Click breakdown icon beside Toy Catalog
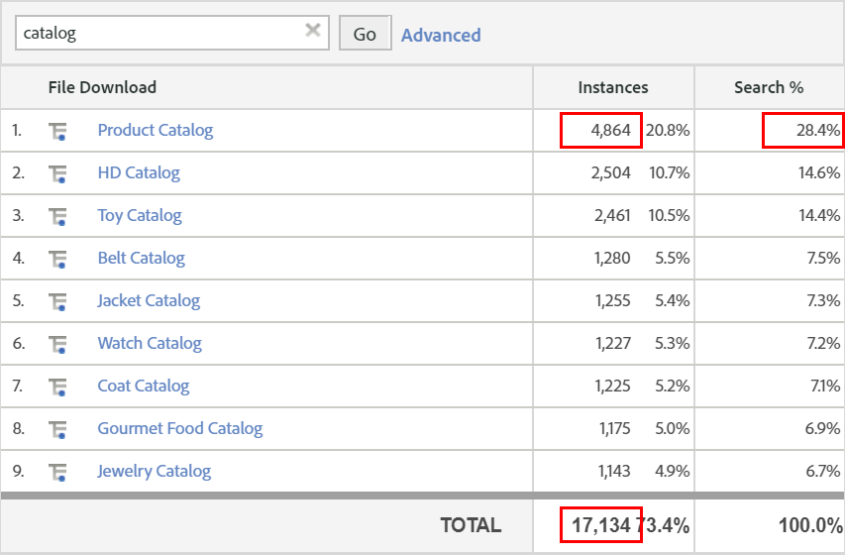 click(57, 216)
